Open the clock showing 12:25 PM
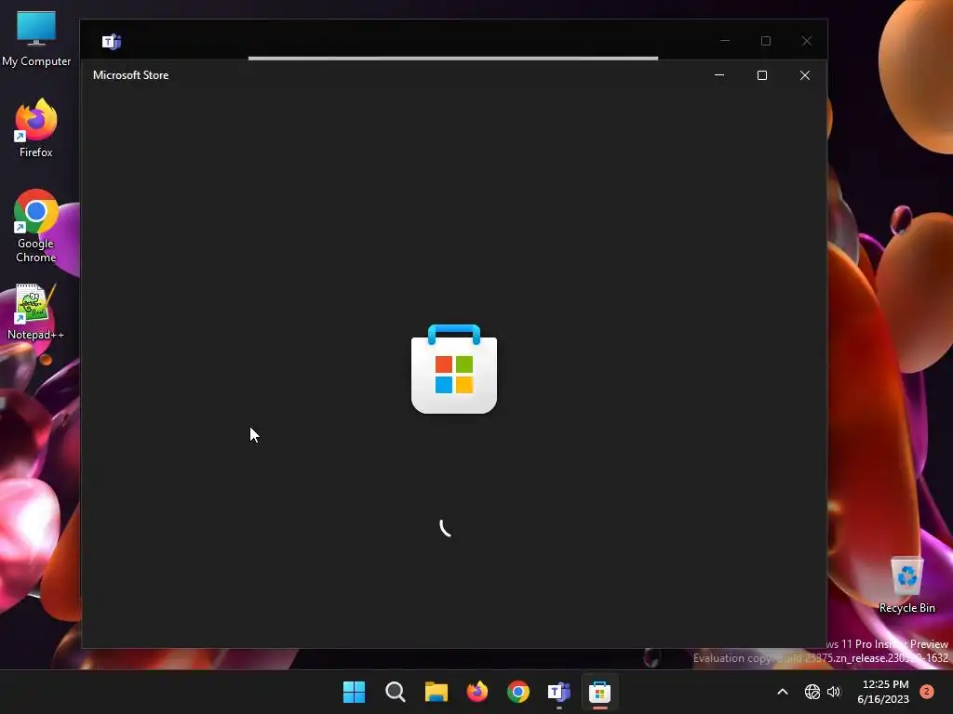953x714 pixels. 884,692
